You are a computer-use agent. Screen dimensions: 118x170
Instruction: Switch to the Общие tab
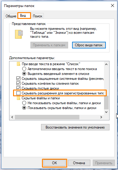(x=11, y=16)
